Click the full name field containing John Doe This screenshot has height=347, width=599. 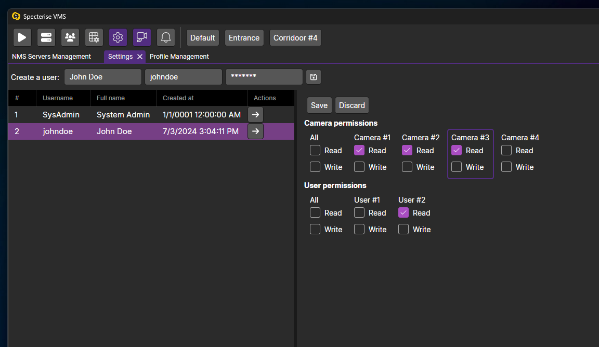tap(103, 77)
